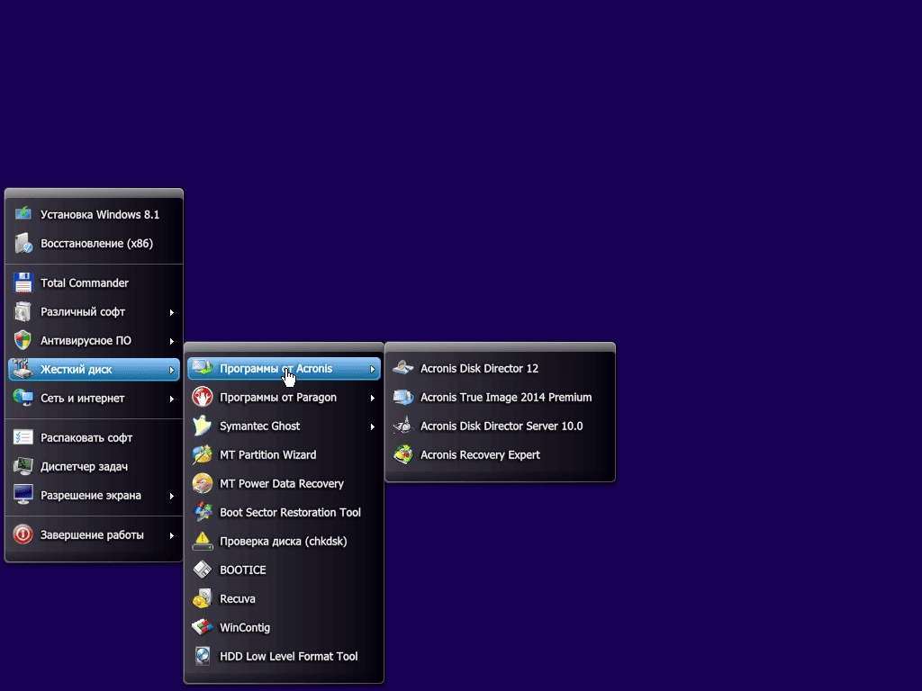
Task: Click the HDD Low Level Format Tool icon
Action: coord(203,656)
